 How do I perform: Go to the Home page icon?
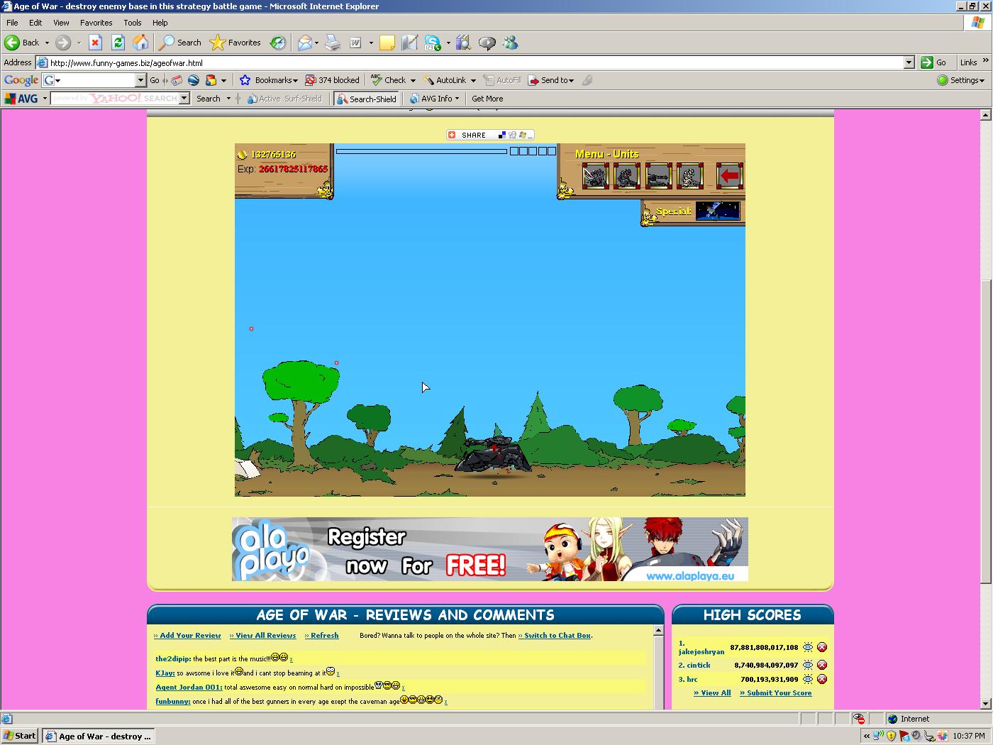[x=140, y=43]
